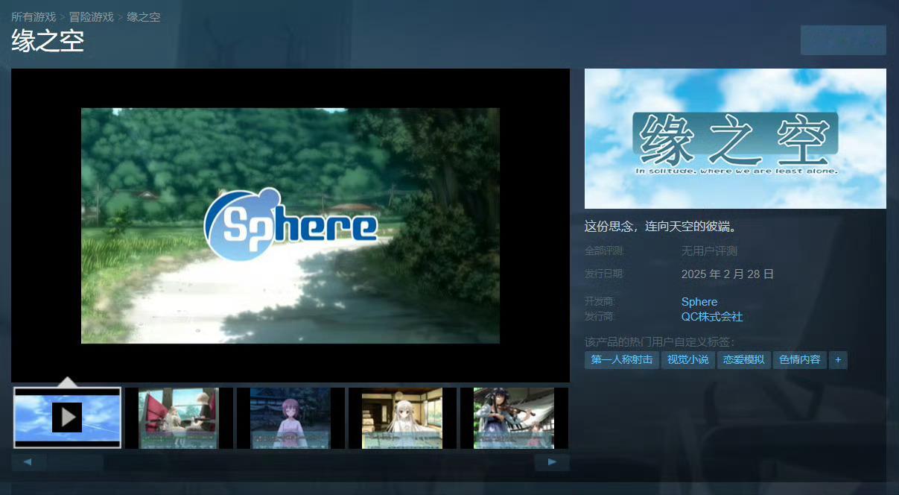
Task: Play the trailer thumbnail with play icon
Action: 67,417
